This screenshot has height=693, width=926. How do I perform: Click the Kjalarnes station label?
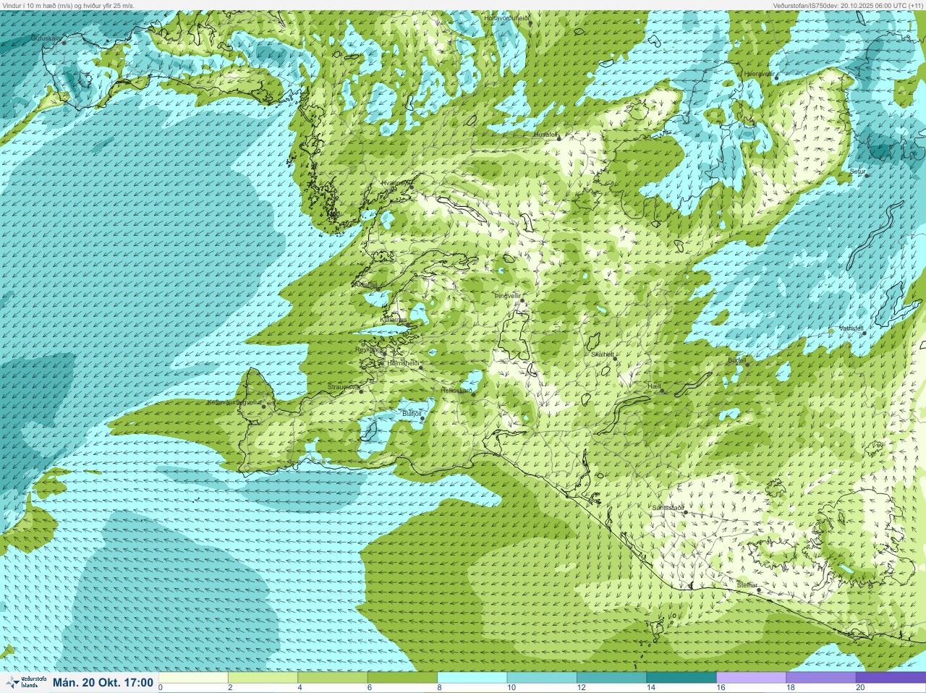pyautogui.click(x=394, y=319)
